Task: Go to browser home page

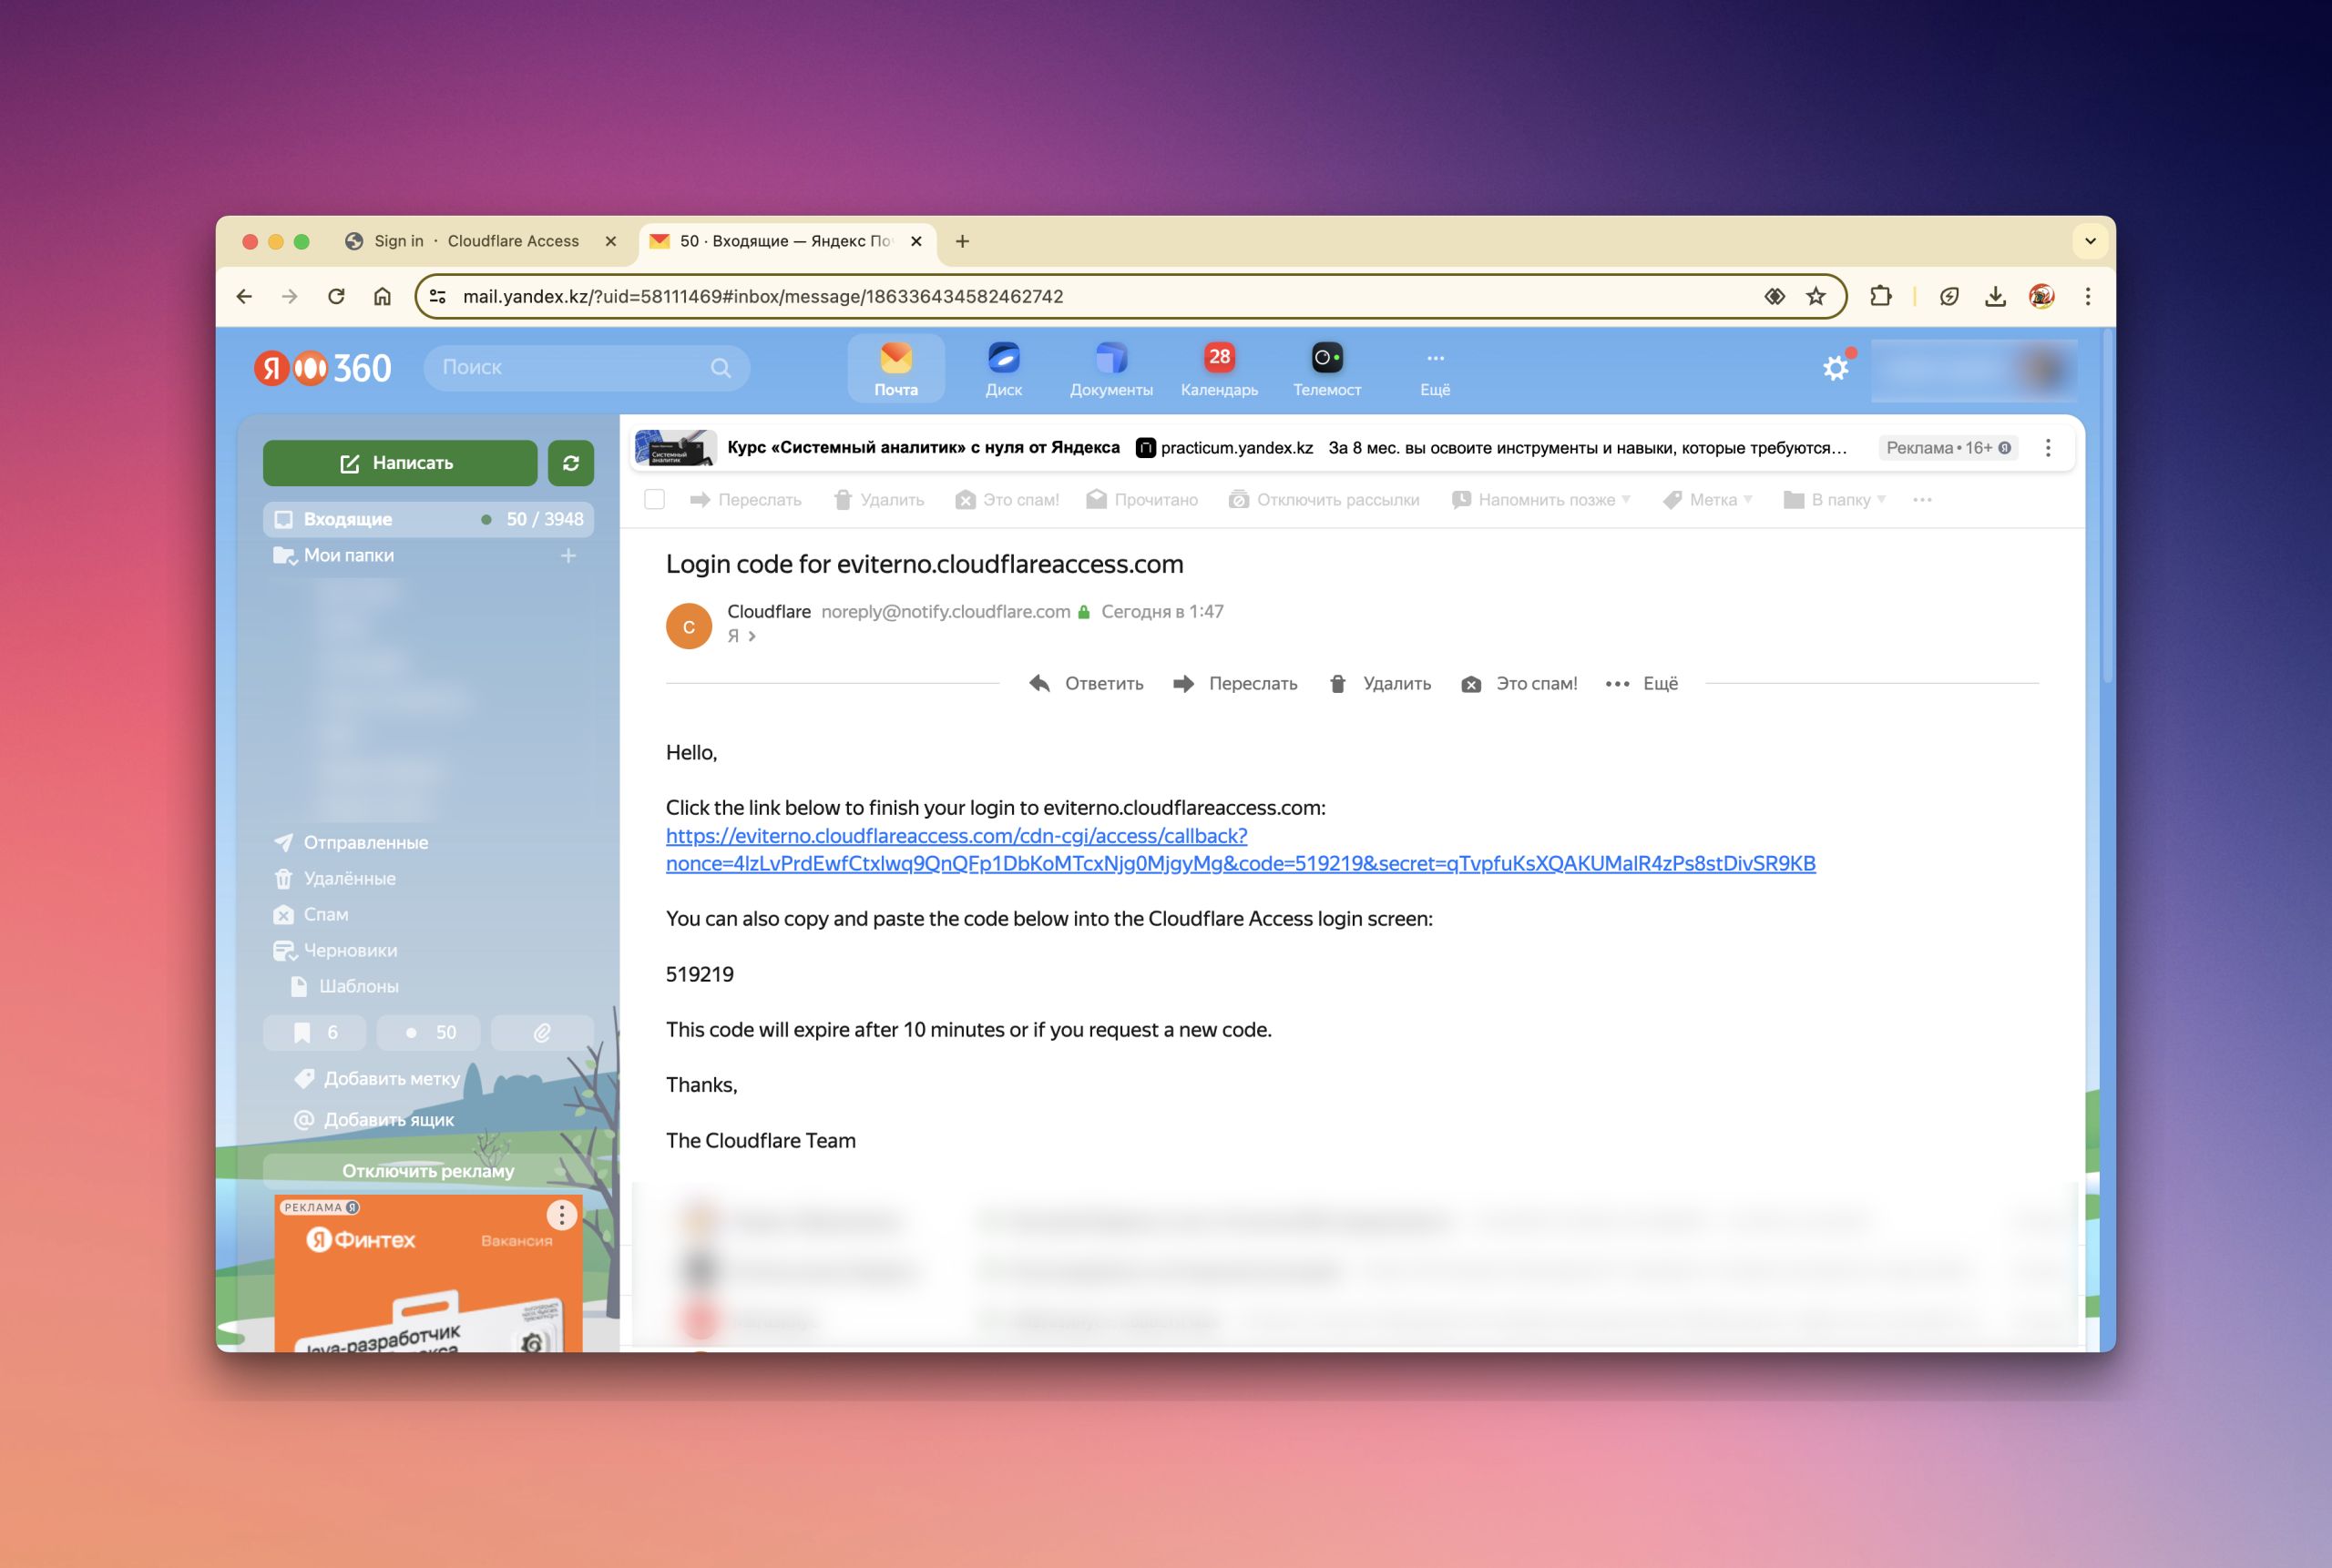Action: 383,296
